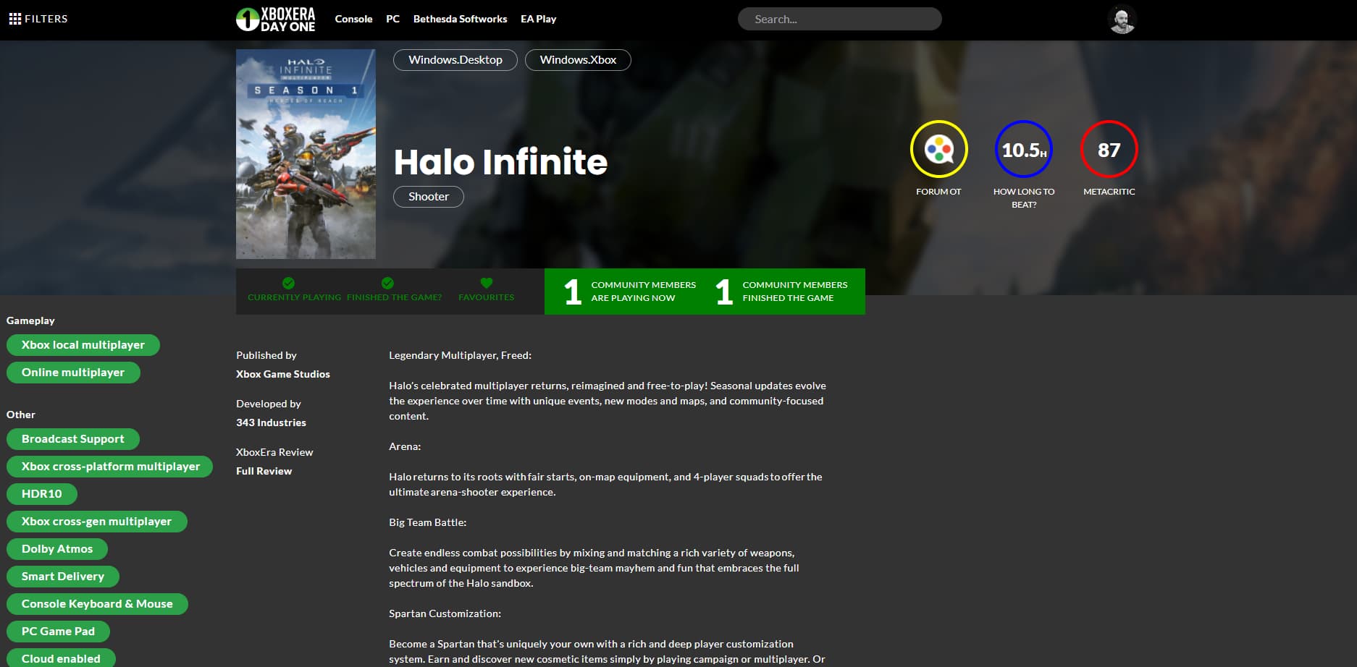Click the Shooter genre tag
This screenshot has height=667, width=1357.
428,197
